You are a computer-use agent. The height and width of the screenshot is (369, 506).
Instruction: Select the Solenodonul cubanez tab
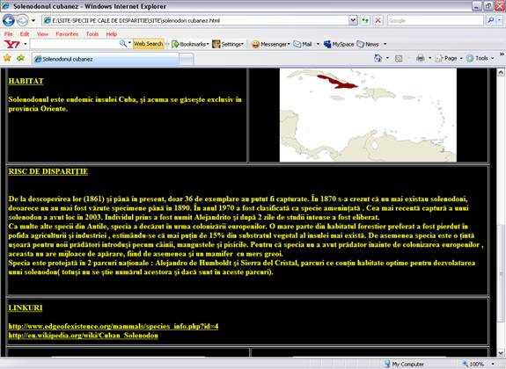(106, 59)
